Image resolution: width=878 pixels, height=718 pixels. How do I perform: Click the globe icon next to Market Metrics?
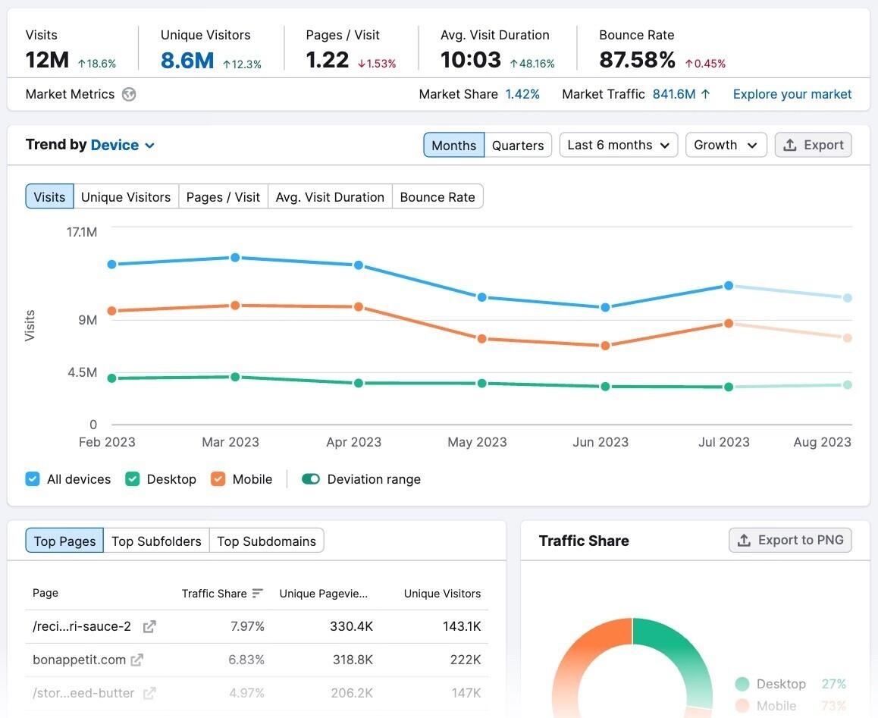(128, 94)
